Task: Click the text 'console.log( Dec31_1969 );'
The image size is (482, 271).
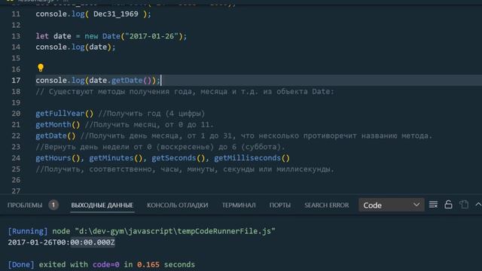Action: (93, 14)
